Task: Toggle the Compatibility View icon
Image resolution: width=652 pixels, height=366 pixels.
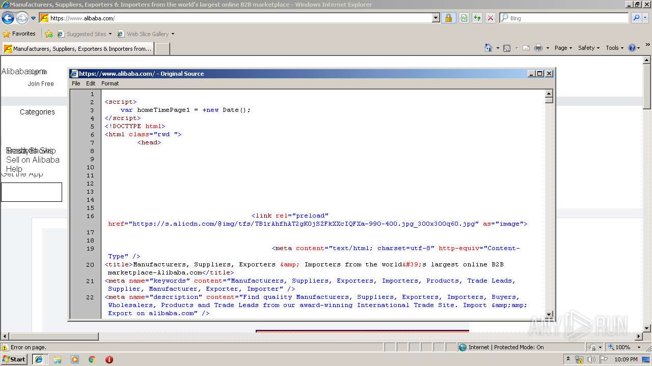Action: (464, 18)
